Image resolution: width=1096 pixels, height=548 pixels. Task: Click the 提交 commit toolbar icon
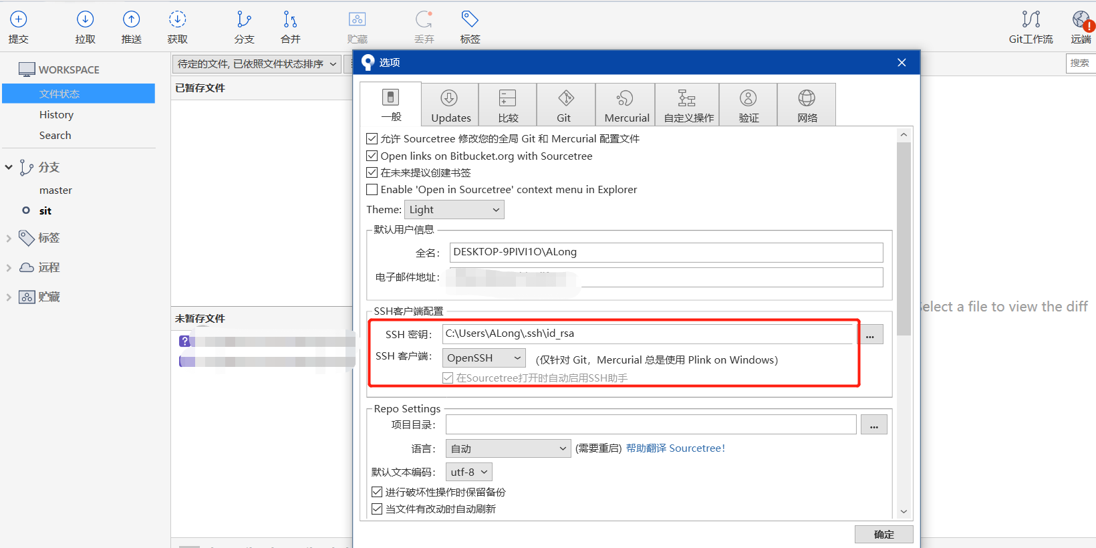pos(19,19)
